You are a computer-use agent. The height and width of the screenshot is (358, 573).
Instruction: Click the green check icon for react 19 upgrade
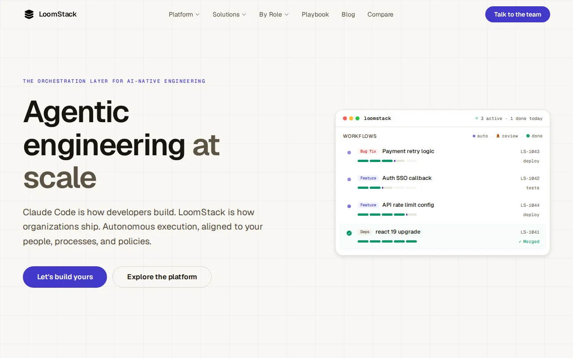coord(349,233)
